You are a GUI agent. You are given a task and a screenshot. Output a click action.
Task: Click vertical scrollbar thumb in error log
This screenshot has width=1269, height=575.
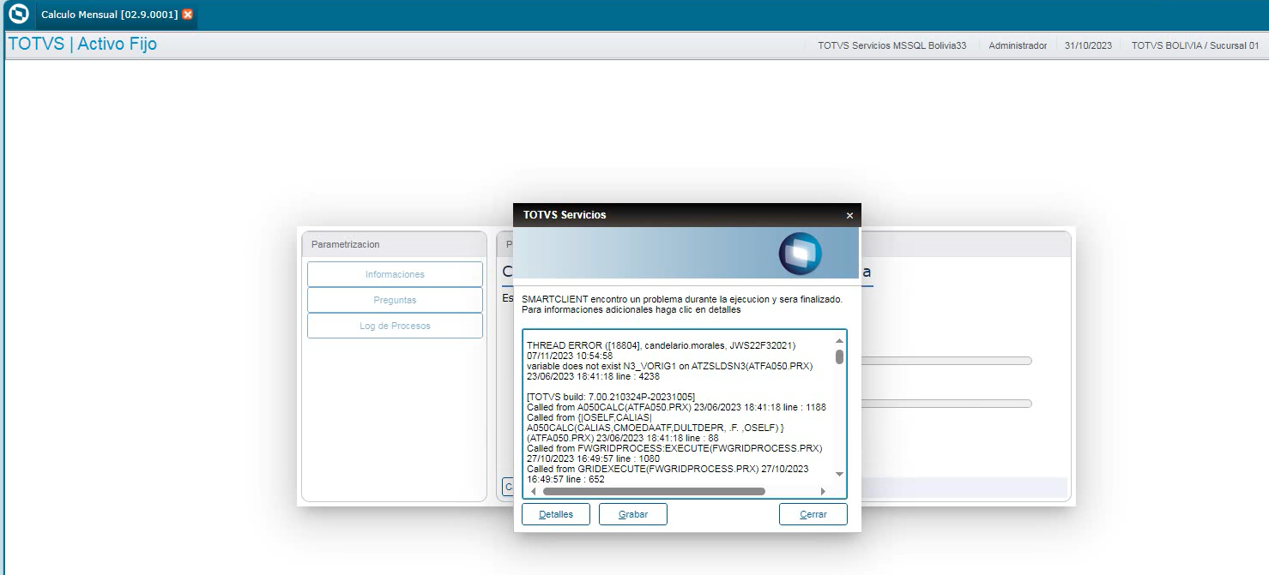839,356
